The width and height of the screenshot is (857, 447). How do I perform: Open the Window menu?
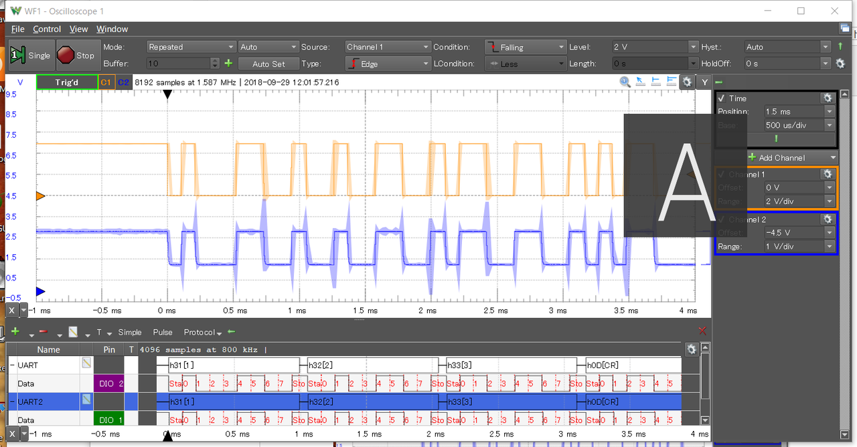[112, 29]
